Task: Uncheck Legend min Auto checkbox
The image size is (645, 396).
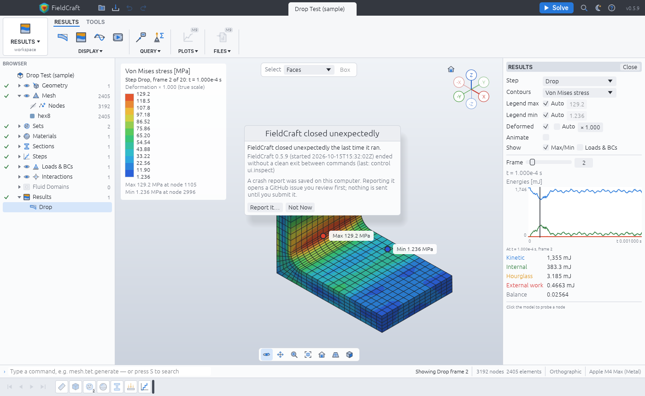Action: point(546,115)
